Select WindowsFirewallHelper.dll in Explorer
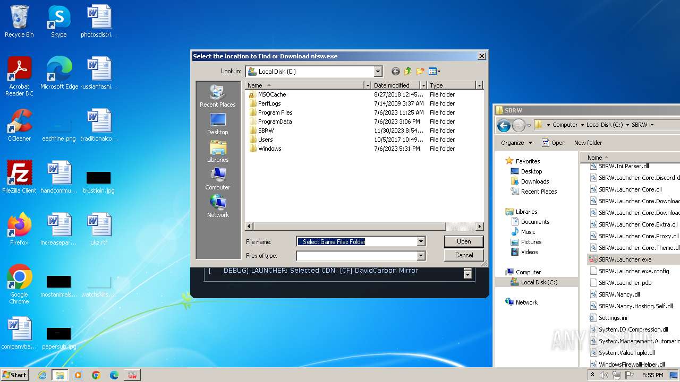The height and width of the screenshot is (382, 680). pyautogui.click(x=631, y=364)
